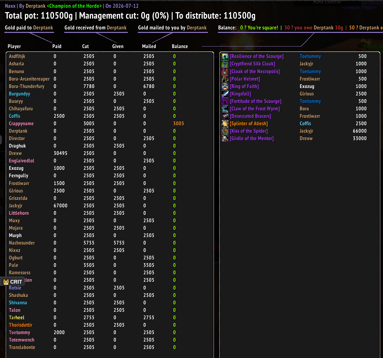Click the Splinter of Atiesh item icon
The width and height of the screenshot is (383, 358).
225,123
